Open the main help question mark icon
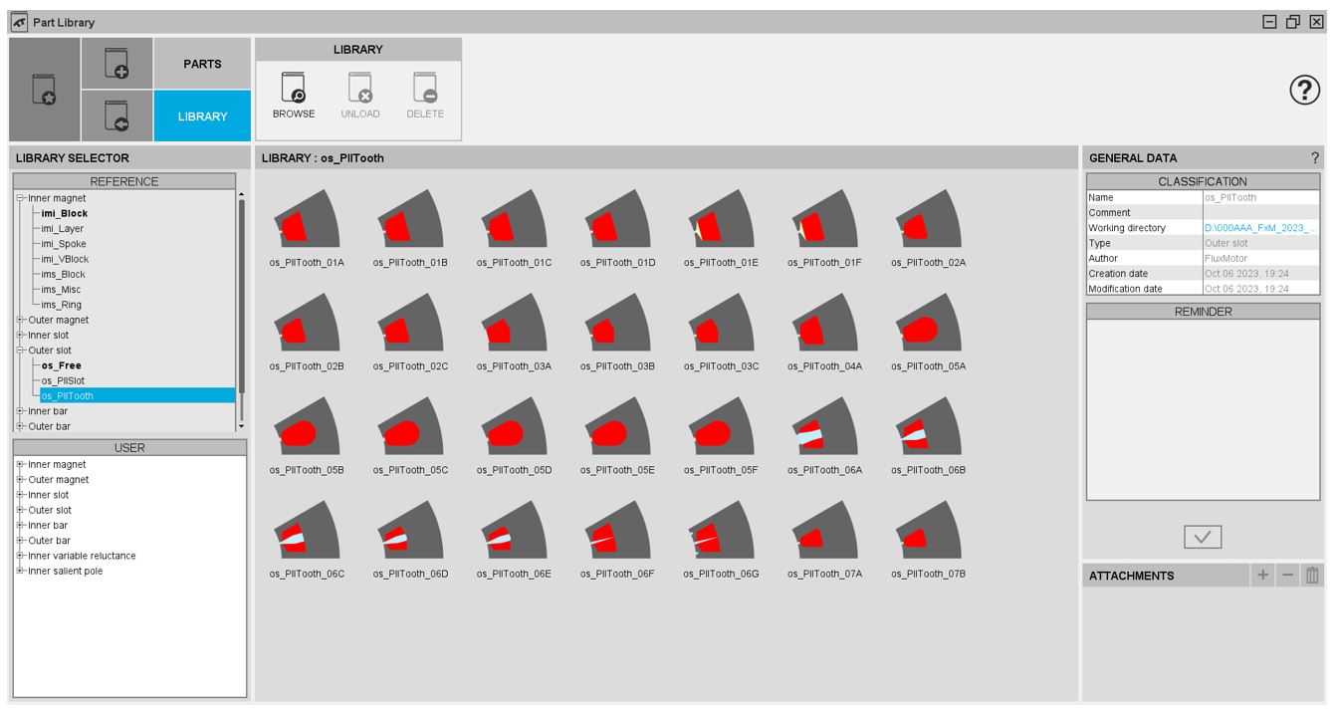The width and height of the screenshot is (1336, 709). 1304,90
